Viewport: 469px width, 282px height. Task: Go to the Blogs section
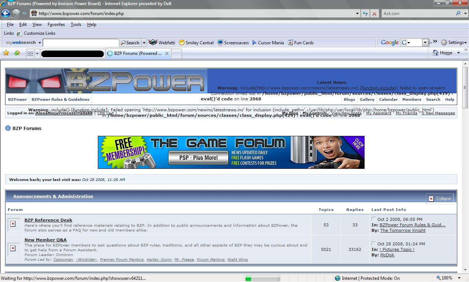click(x=349, y=99)
